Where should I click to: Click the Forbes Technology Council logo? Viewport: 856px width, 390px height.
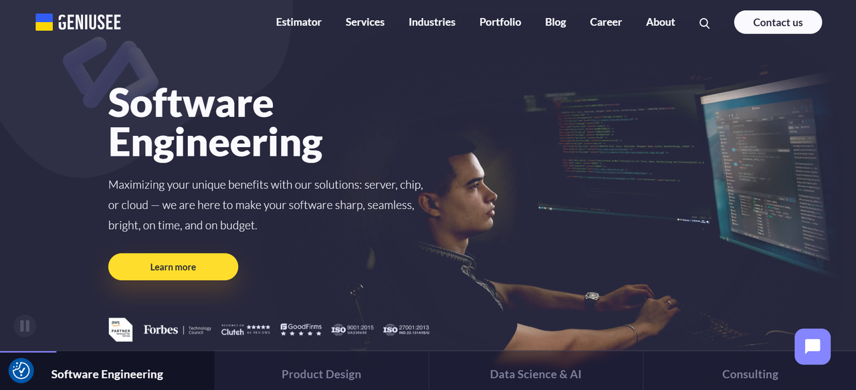177,330
